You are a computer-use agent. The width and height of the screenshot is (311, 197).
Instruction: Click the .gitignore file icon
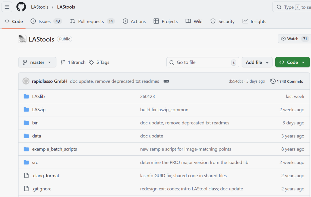26,189
